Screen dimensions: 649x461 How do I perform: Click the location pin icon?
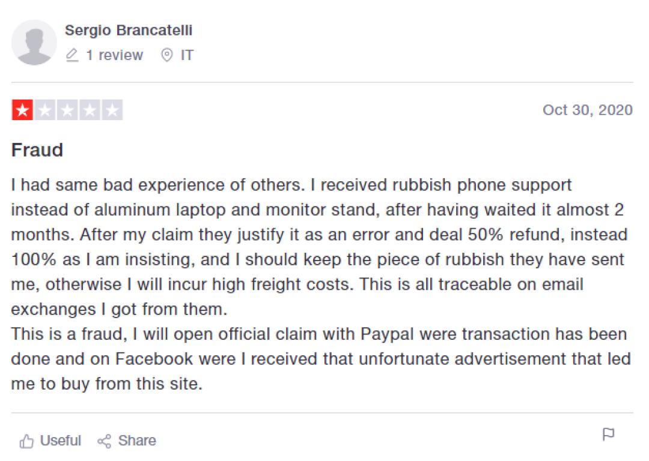(x=167, y=55)
